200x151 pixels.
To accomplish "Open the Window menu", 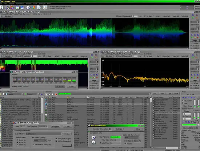I will 42,4.
